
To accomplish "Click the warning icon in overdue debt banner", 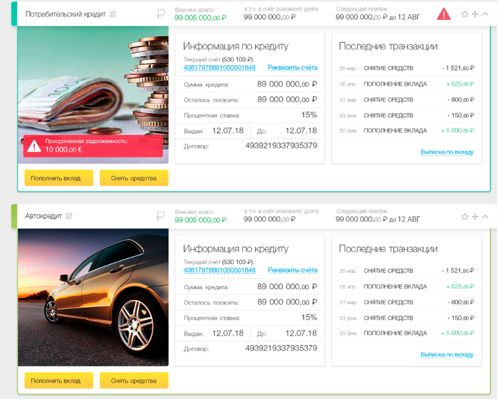I will tap(34, 146).
